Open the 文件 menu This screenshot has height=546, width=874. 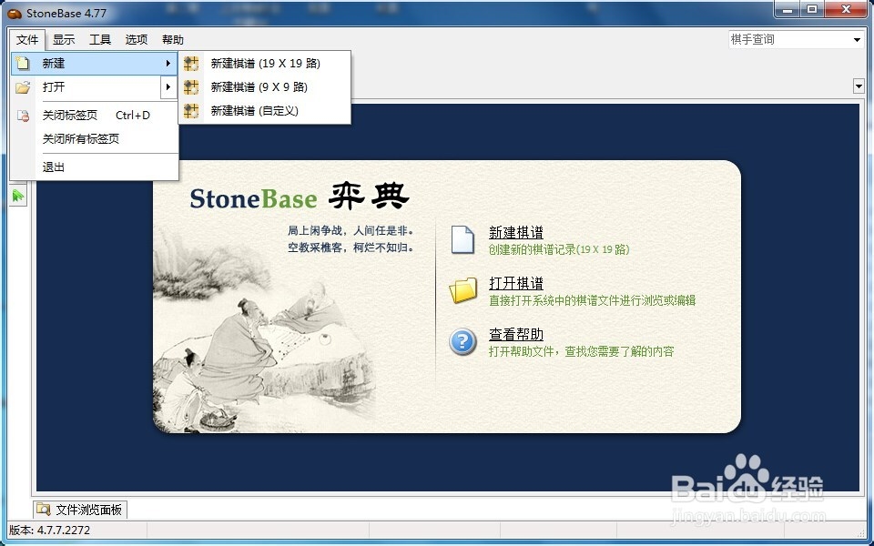click(x=27, y=39)
